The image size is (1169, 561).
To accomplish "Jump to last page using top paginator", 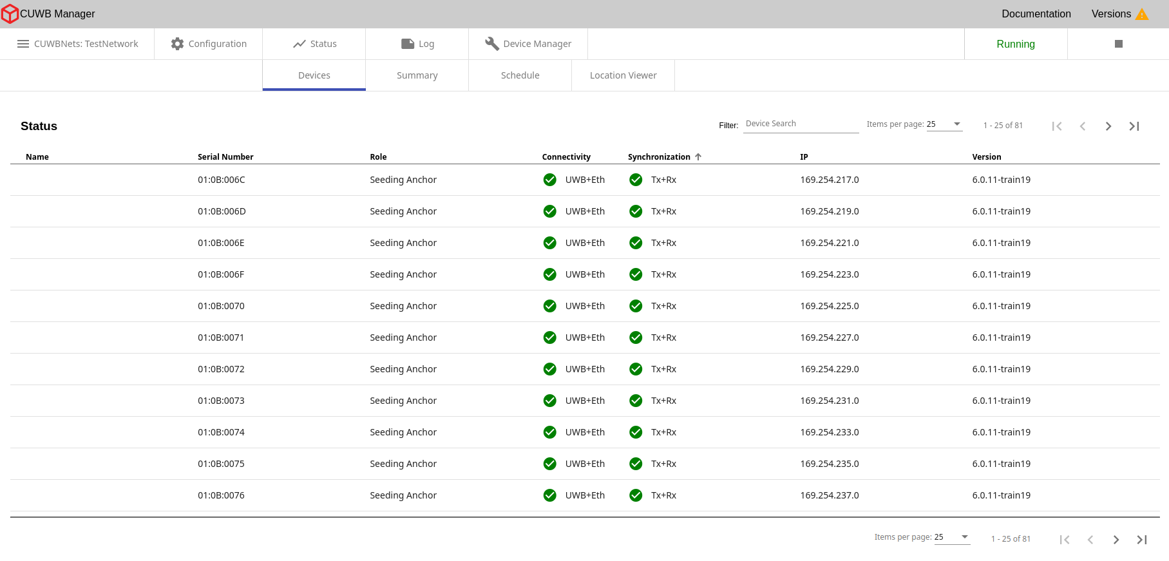I will click(x=1134, y=126).
